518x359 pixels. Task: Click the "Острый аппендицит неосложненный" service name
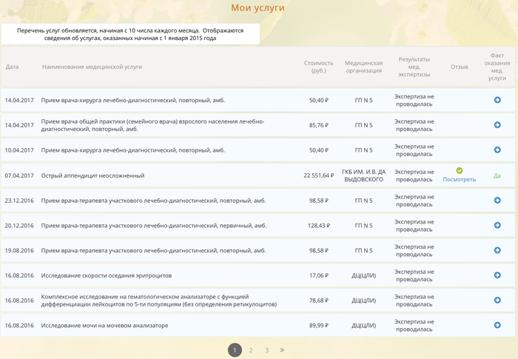click(93, 175)
